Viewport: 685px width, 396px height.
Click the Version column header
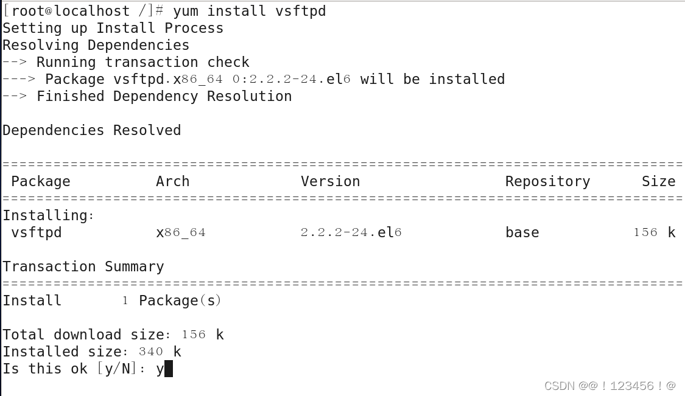point(330,181)
